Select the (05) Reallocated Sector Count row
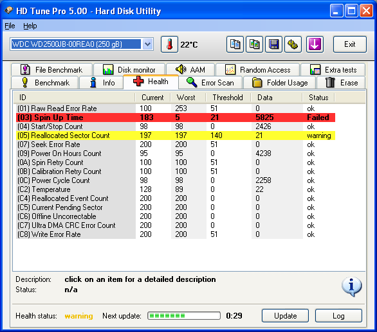 pos(176,135)
